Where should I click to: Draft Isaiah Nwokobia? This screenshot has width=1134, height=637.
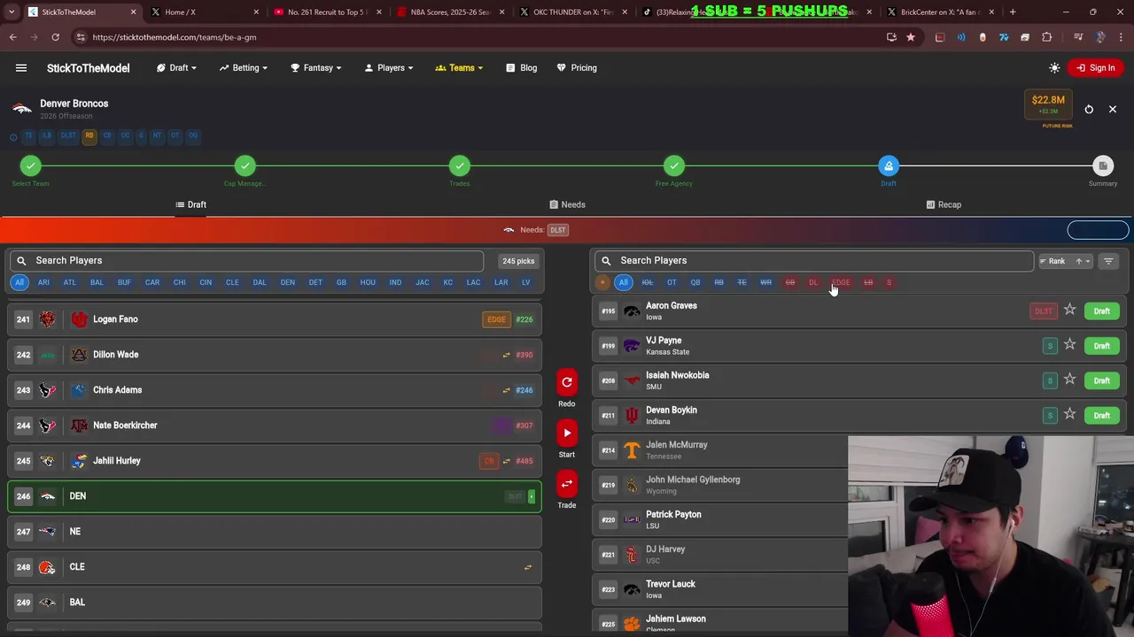tap(1101, 380)
